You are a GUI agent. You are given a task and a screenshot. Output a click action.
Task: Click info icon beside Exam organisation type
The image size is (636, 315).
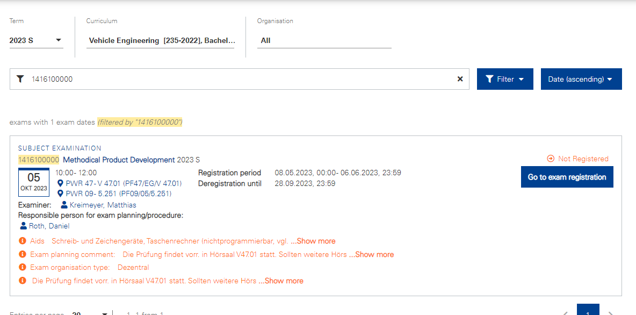click(x=23, y=268)
